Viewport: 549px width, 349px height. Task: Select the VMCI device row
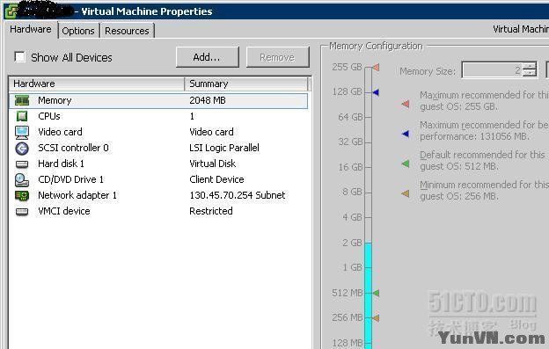(158, 212)
